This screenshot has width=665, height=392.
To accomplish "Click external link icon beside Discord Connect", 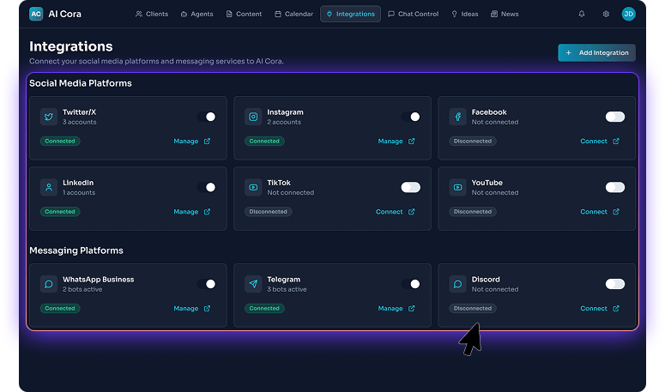I will click(x=616, y=309).
